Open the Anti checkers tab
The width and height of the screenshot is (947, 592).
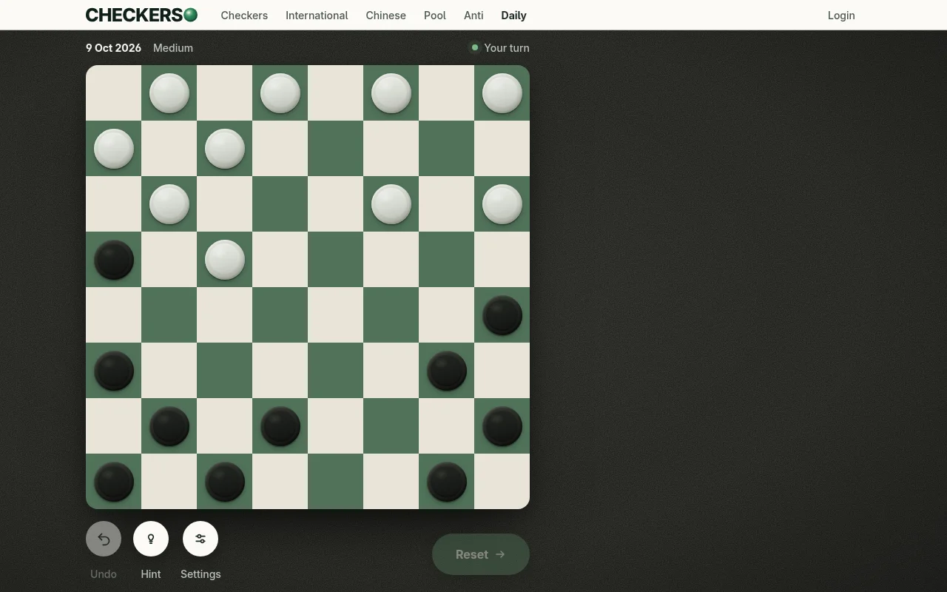[x=473, y=15]
